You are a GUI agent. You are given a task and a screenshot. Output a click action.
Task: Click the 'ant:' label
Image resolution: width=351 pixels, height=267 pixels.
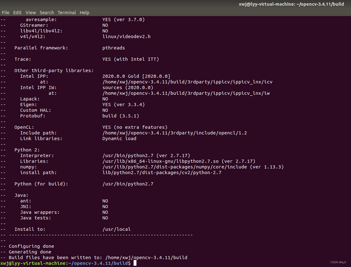26,201
